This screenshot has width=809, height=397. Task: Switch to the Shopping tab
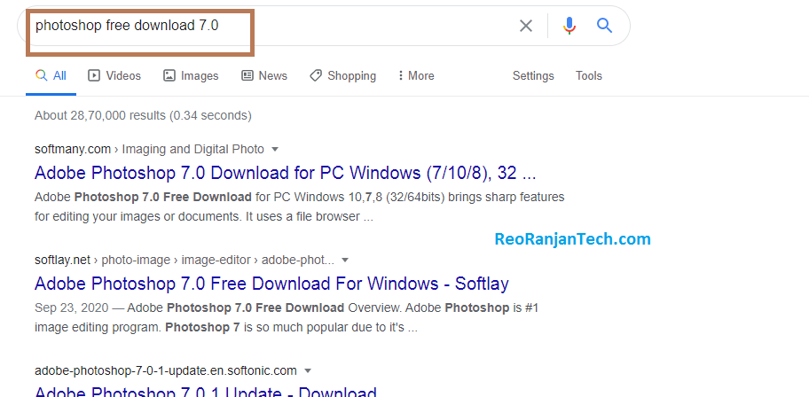point(342,76)
